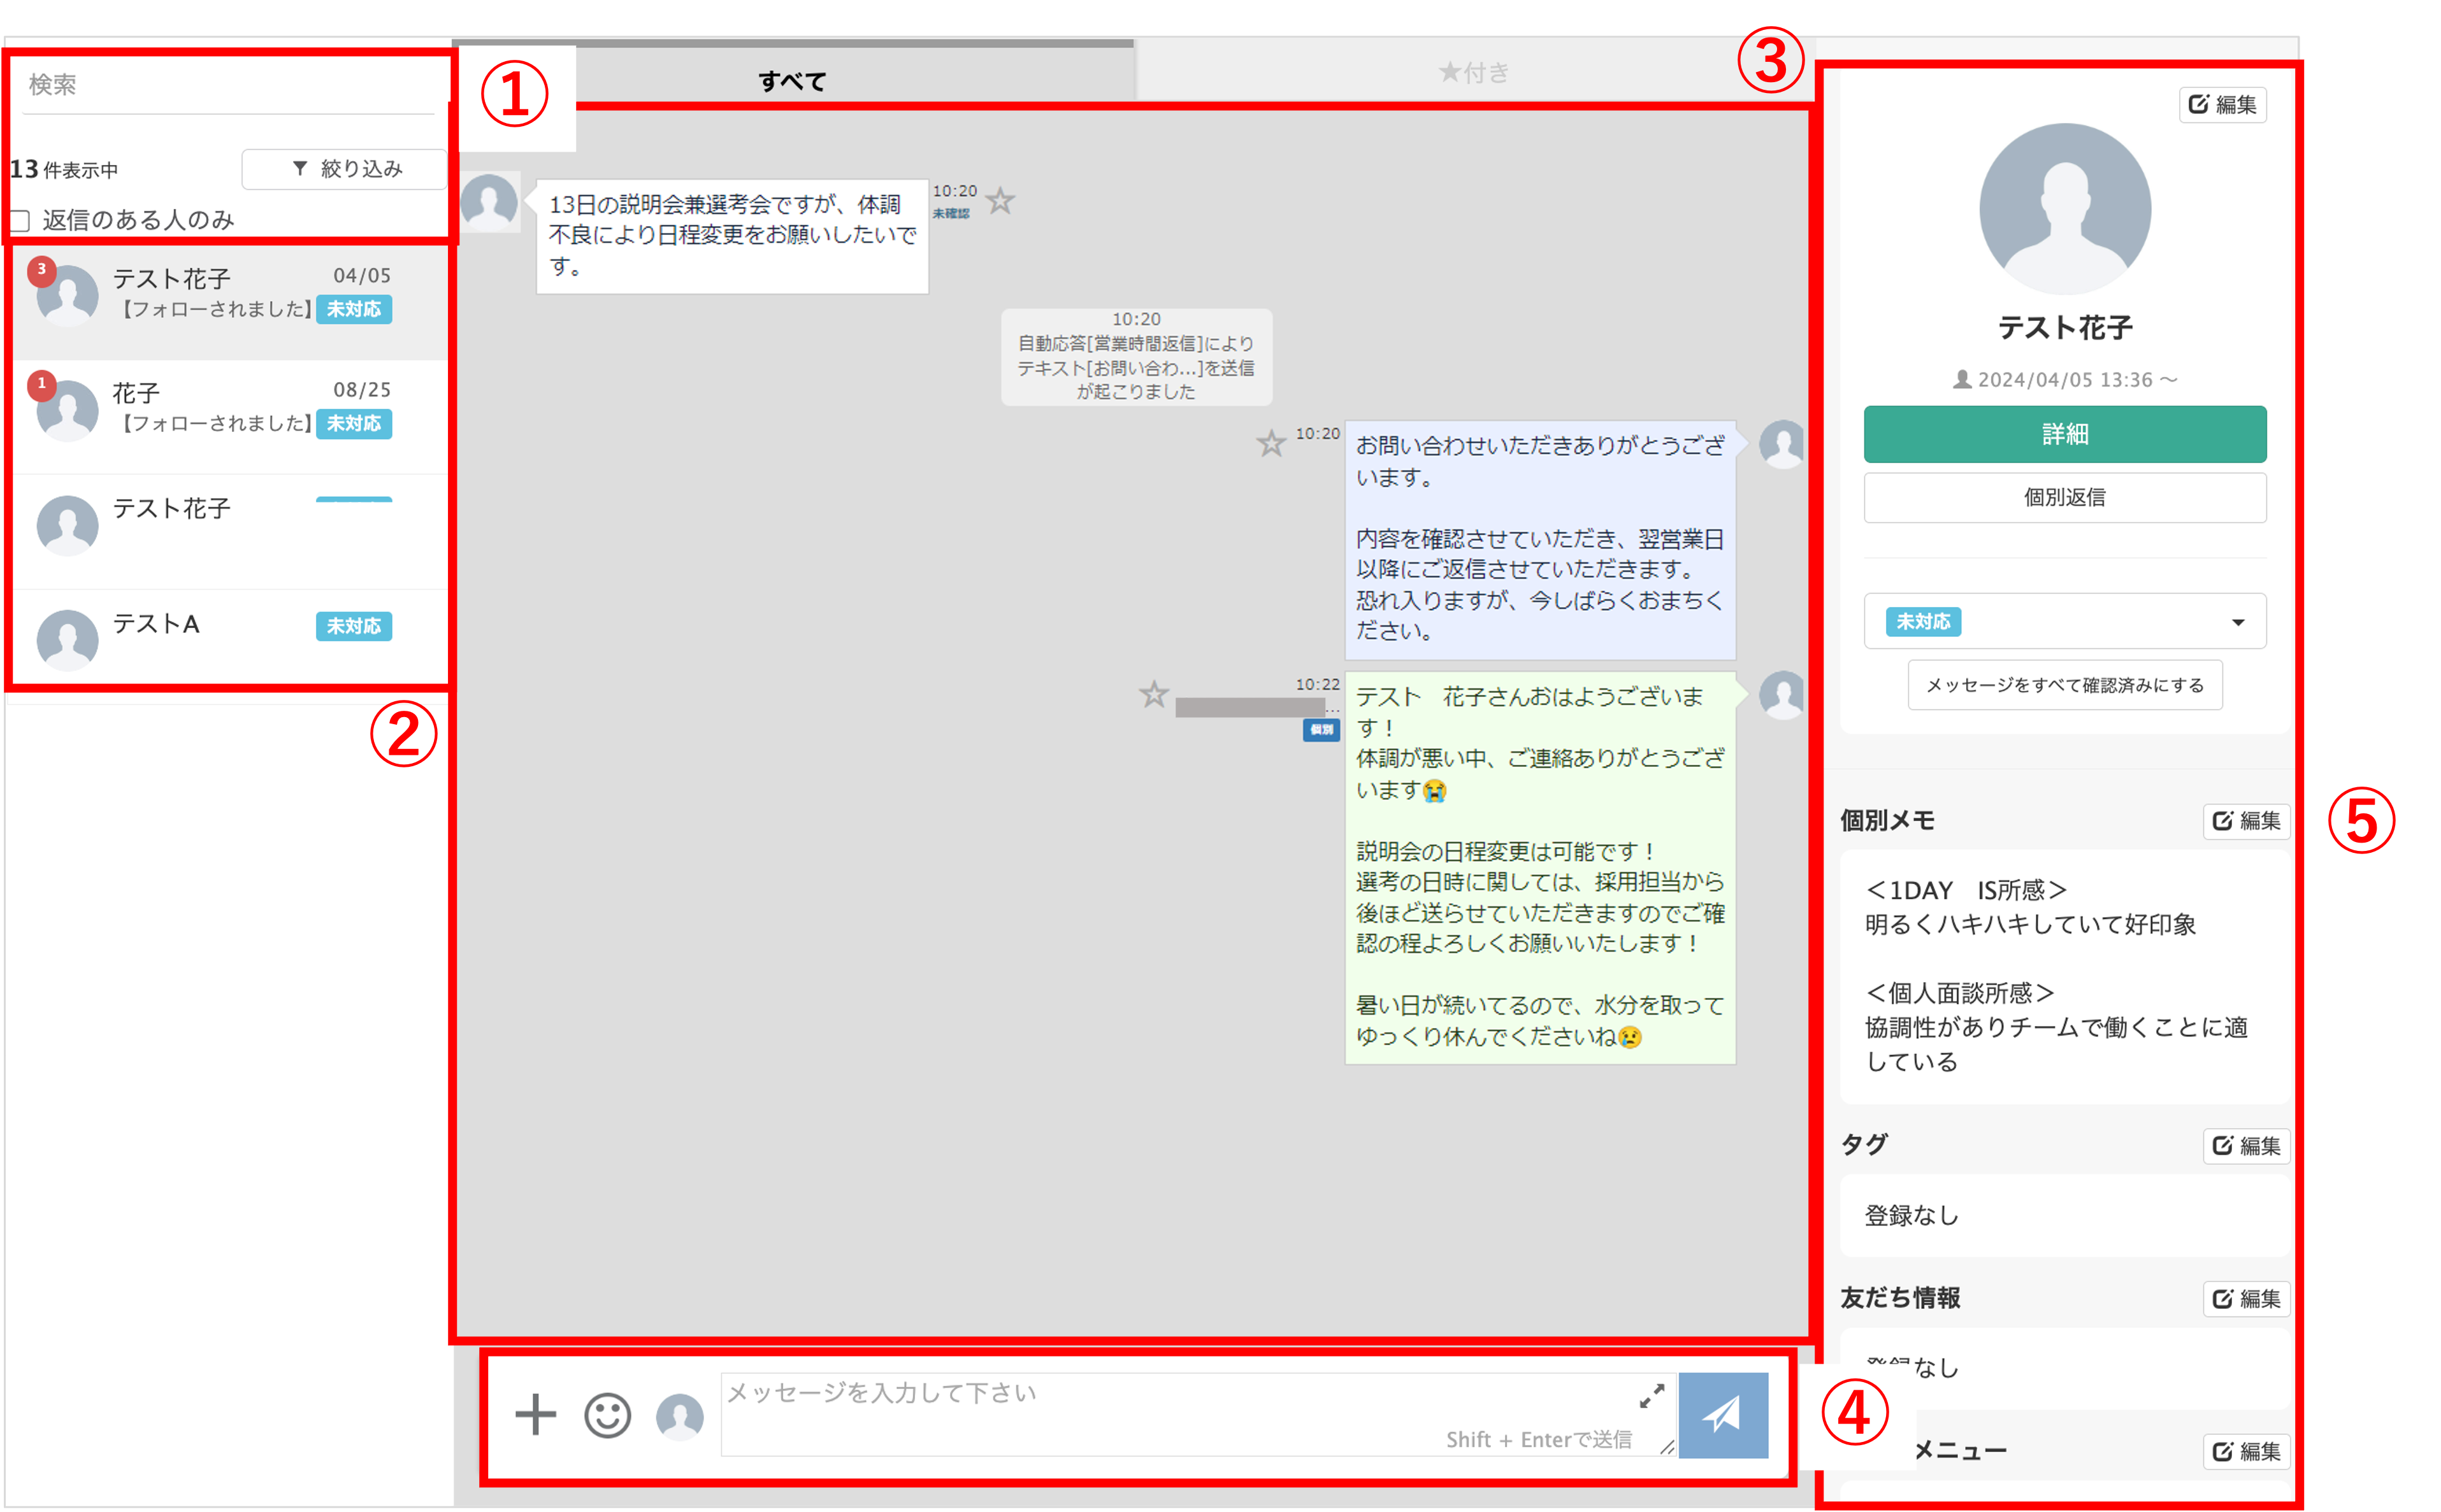Edit the メニュー section

click(2246, 1452)
